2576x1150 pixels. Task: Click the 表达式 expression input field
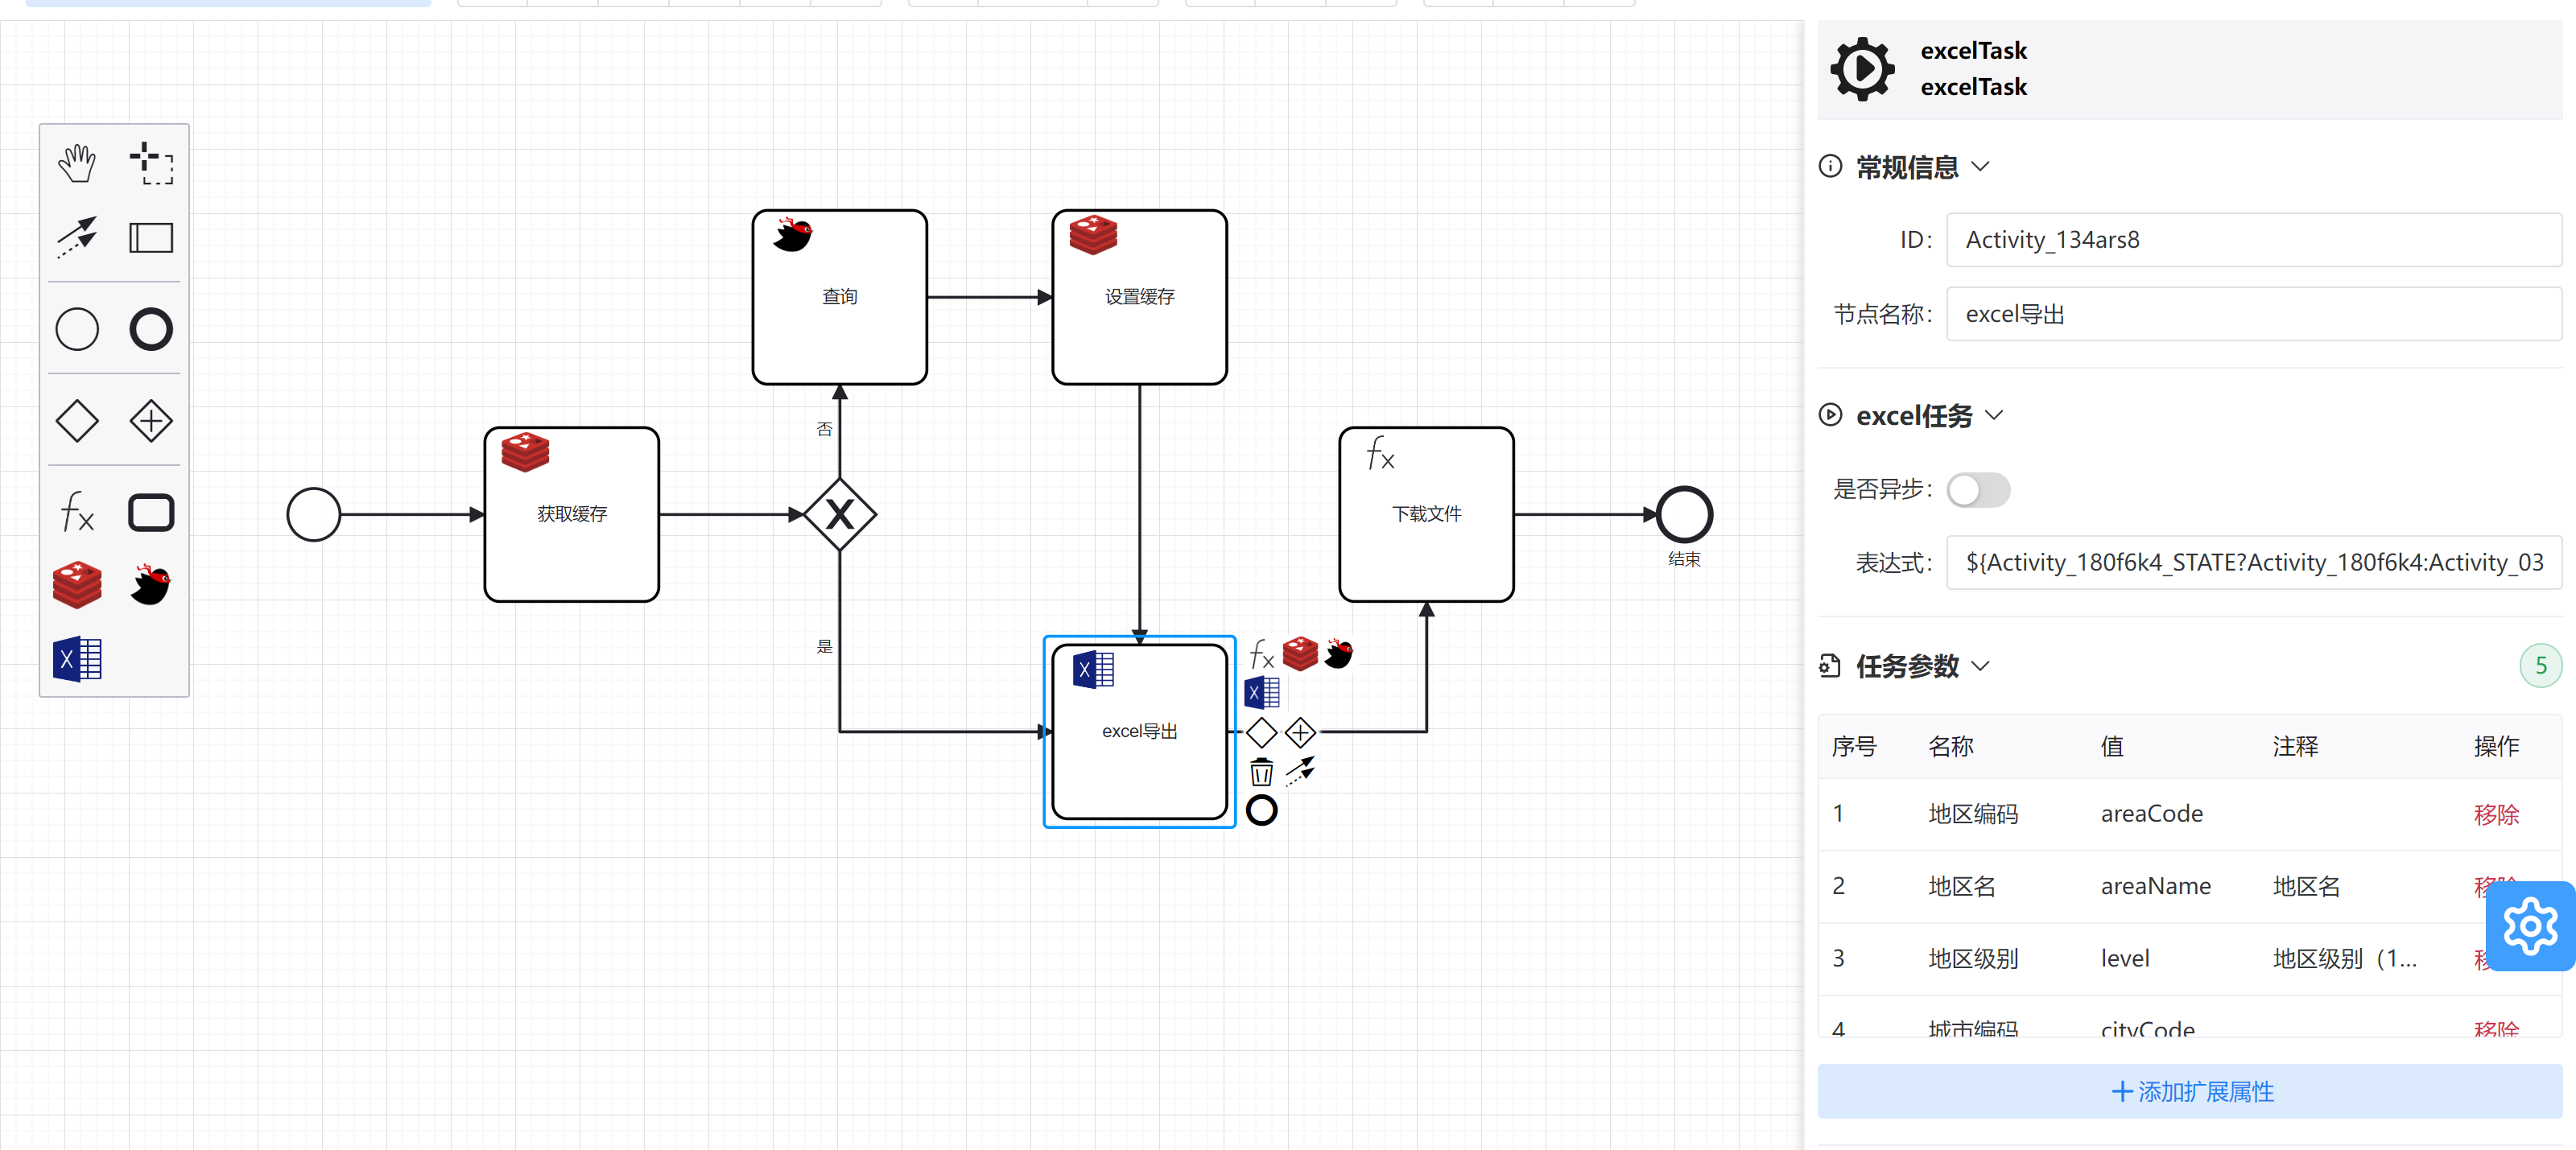pos(2250,563)
